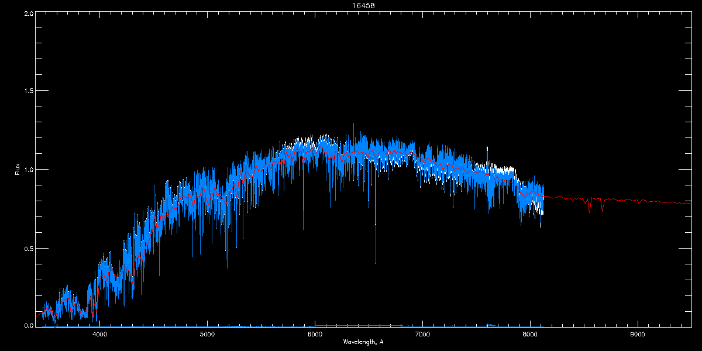Click the 1.0 y-axis tick label

click(28, 170)
